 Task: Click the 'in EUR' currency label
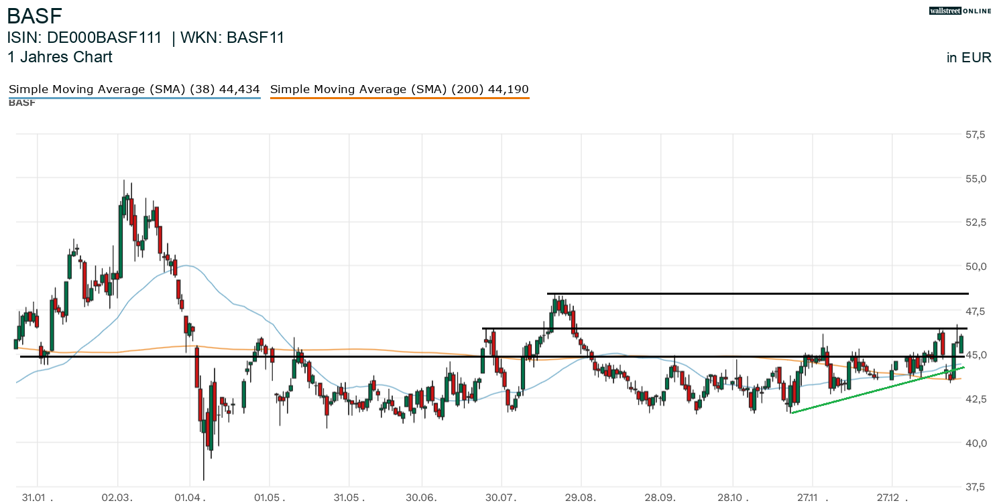tap(969, 58)
